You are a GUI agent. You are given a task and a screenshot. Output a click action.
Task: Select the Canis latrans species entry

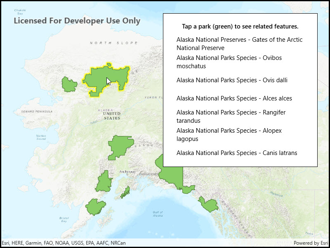[x=237, y=153]
